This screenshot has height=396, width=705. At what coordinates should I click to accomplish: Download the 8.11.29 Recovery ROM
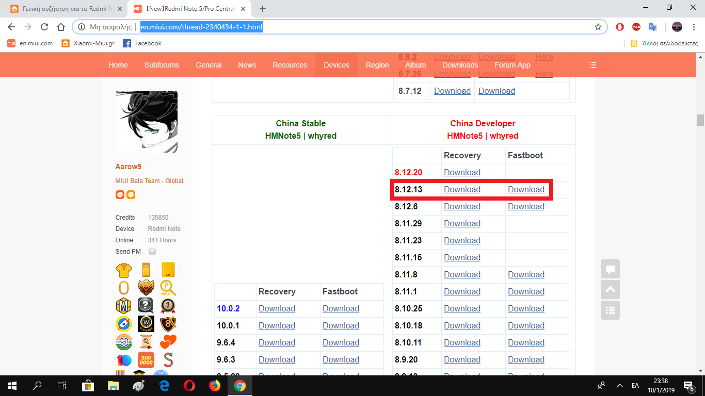point(462,223)
